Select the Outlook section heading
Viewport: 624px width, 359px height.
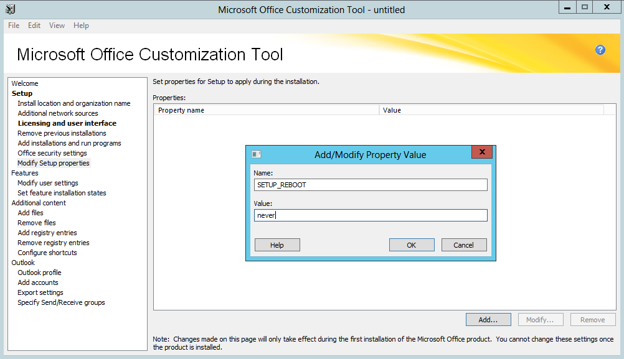[x=23, y=263]
